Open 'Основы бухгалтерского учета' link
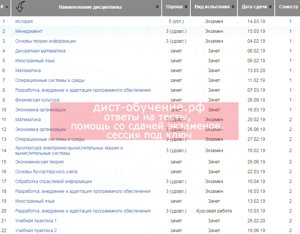Image resolution: width=300 pixels, height=234 pixels. click(x=46, y=172)
